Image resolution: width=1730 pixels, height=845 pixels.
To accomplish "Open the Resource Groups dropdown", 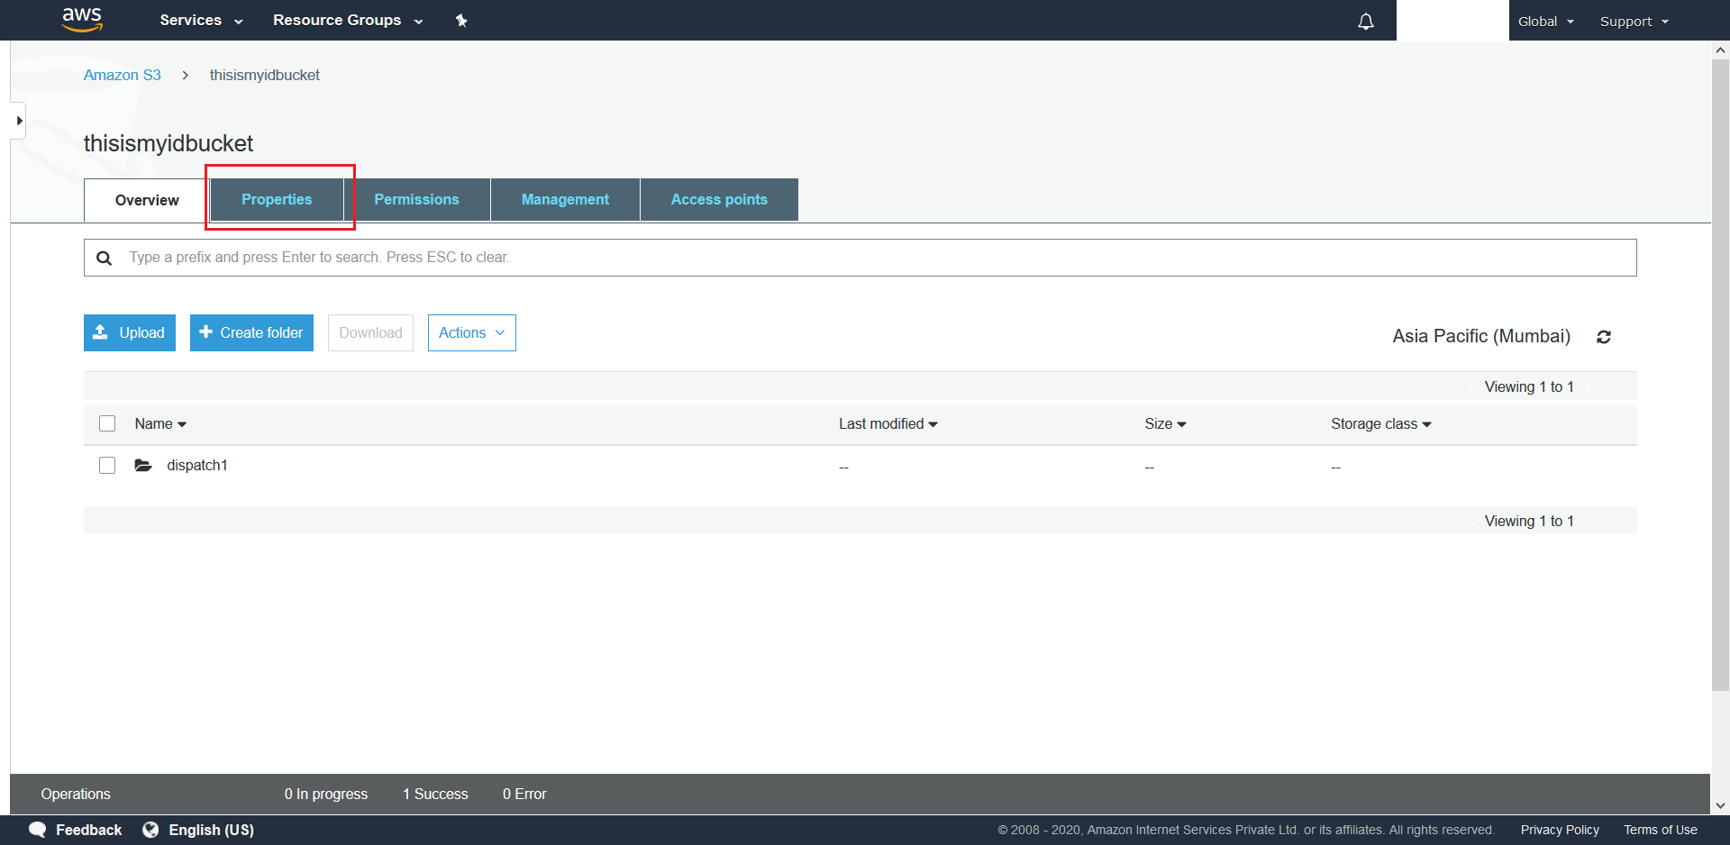I will click(x=348, y=20).
